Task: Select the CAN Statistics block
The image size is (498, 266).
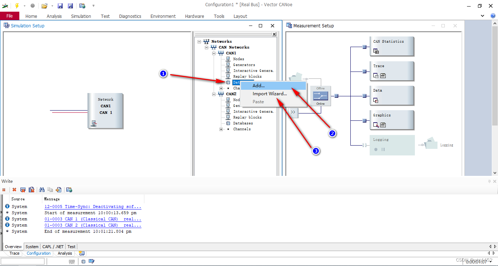Action: [392, 46]
